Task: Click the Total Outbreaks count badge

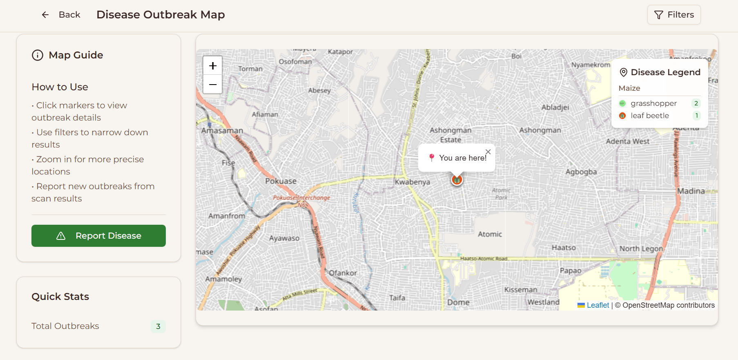Action: (158, 326)
